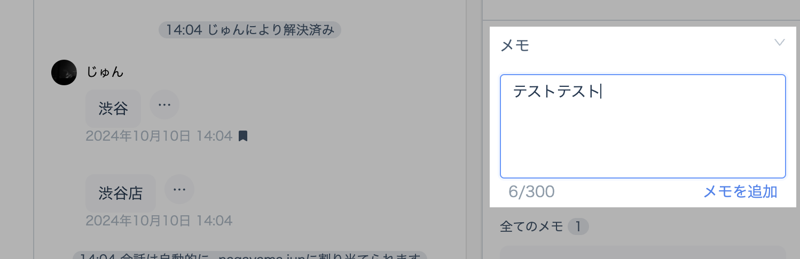Collapse the メモ section with its chevron
The image size is (800, 259).
780,43
